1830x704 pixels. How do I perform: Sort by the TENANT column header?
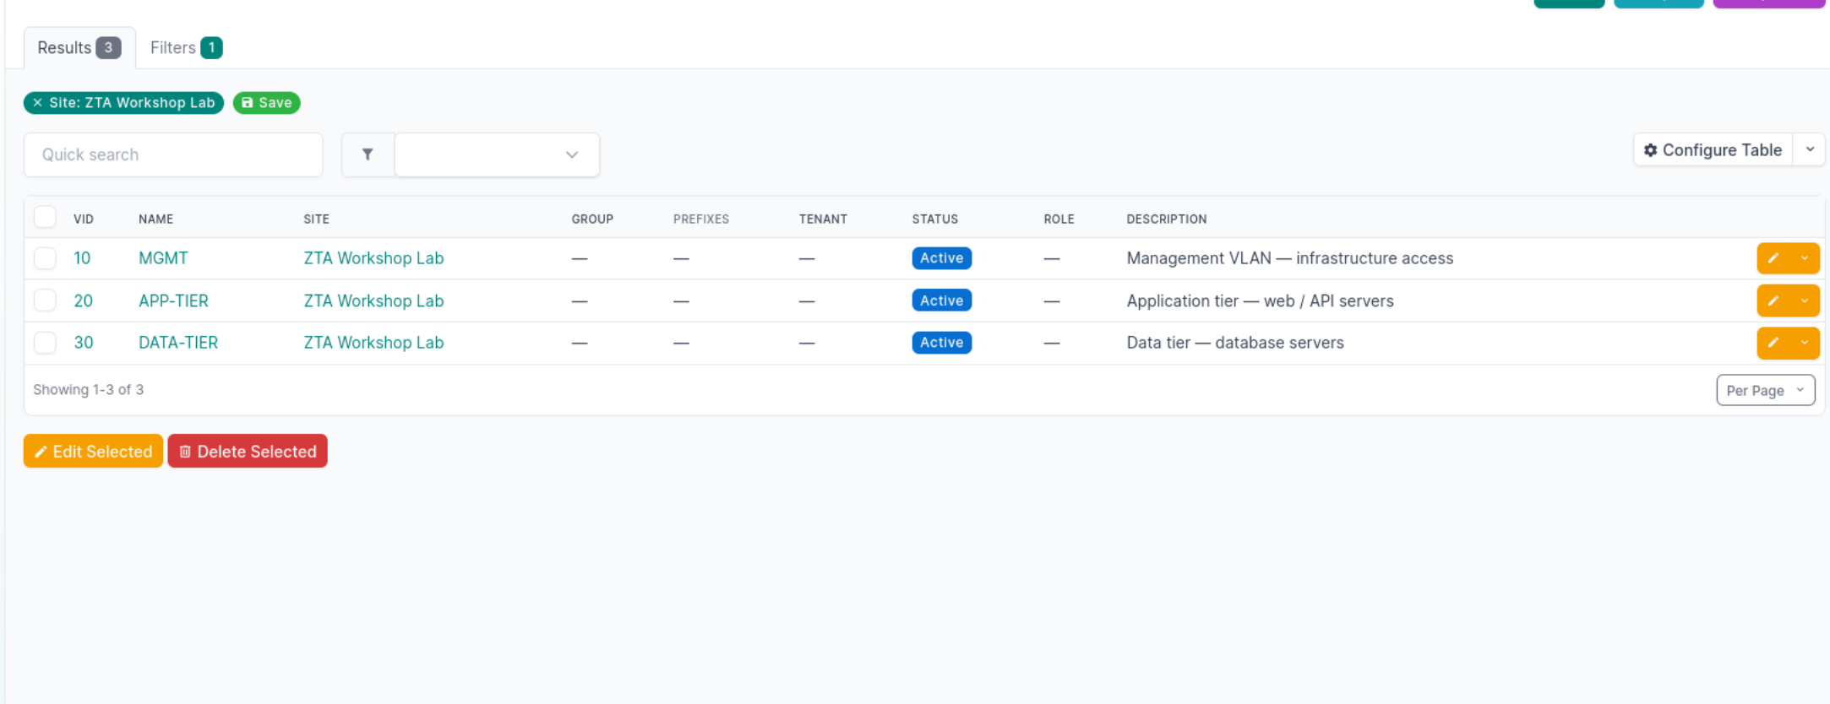click(823, 219)
